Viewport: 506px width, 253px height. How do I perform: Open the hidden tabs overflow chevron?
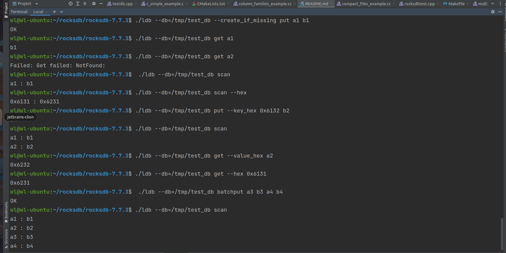point(493,4)
